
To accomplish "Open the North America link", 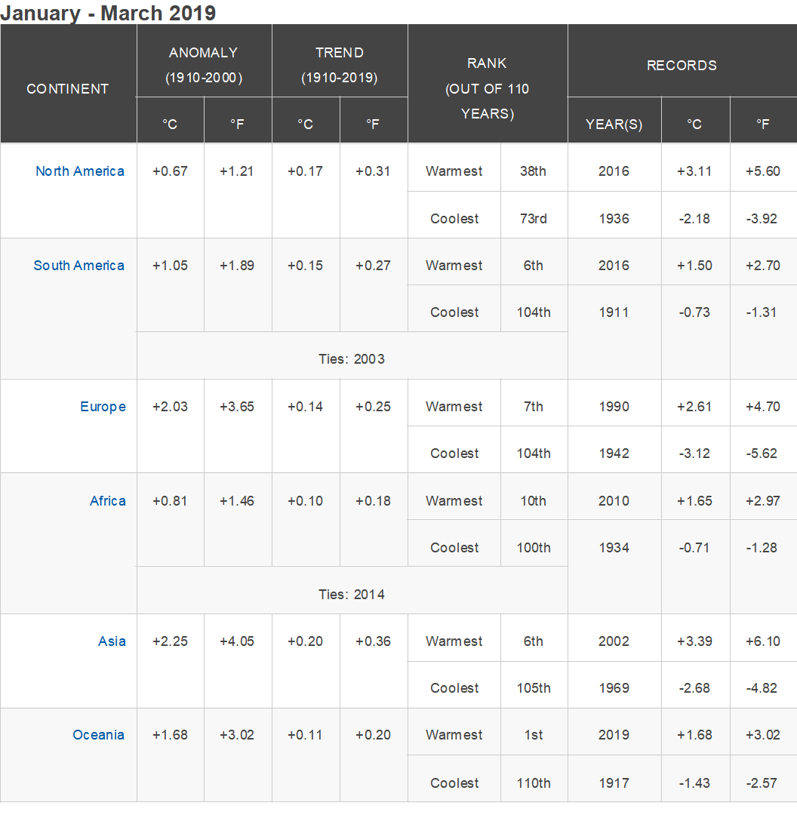I will point(79,171).
